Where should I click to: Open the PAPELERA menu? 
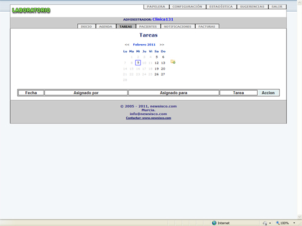tap(156, 6)
